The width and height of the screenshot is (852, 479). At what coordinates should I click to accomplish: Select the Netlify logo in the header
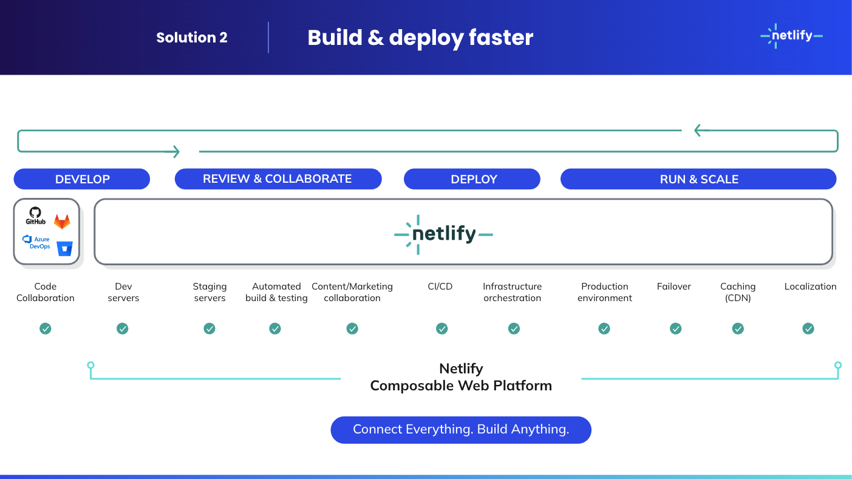(791, 36)
